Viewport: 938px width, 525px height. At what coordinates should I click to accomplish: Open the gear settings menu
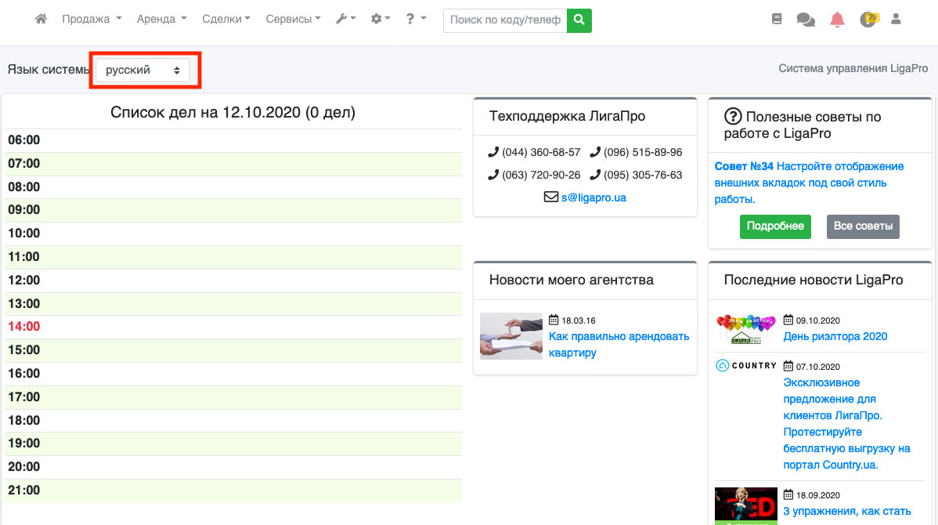coord(381,20)
